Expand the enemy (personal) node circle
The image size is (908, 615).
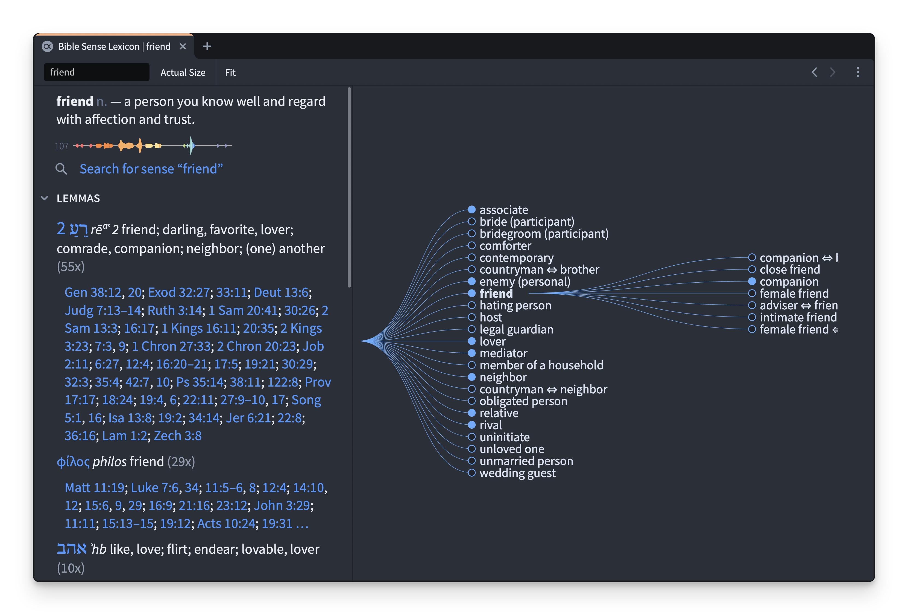pyautogui.click(x=471, y=281)
